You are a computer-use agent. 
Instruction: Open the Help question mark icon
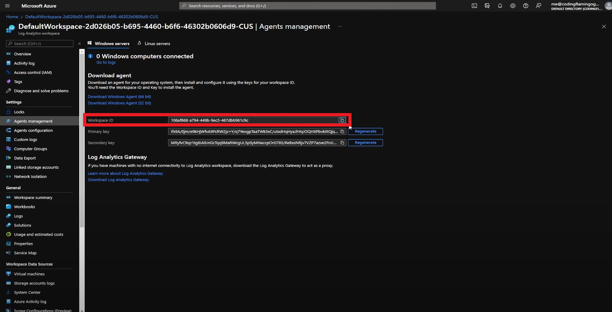click(x=525, y=6)
